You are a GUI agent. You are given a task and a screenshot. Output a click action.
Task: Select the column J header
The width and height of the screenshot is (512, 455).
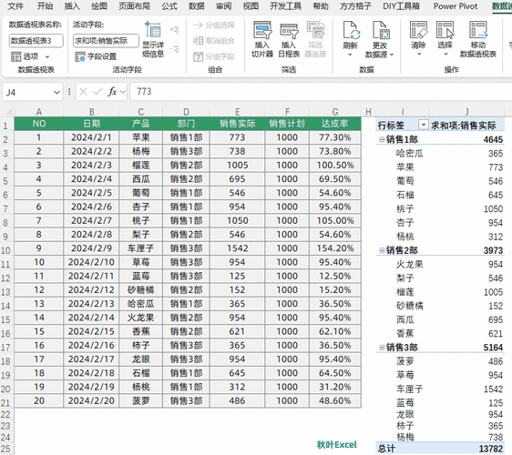coord(467,112)
